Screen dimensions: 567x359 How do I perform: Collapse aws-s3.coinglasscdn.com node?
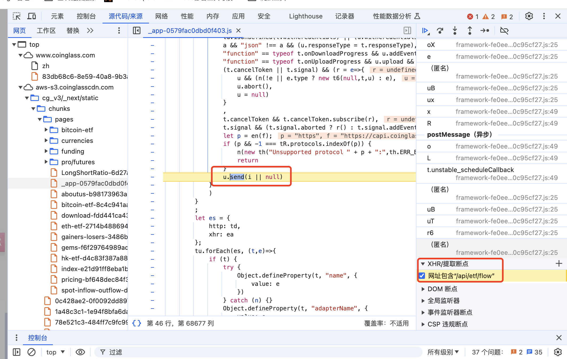pyautogui.click(x=21, y=87)
